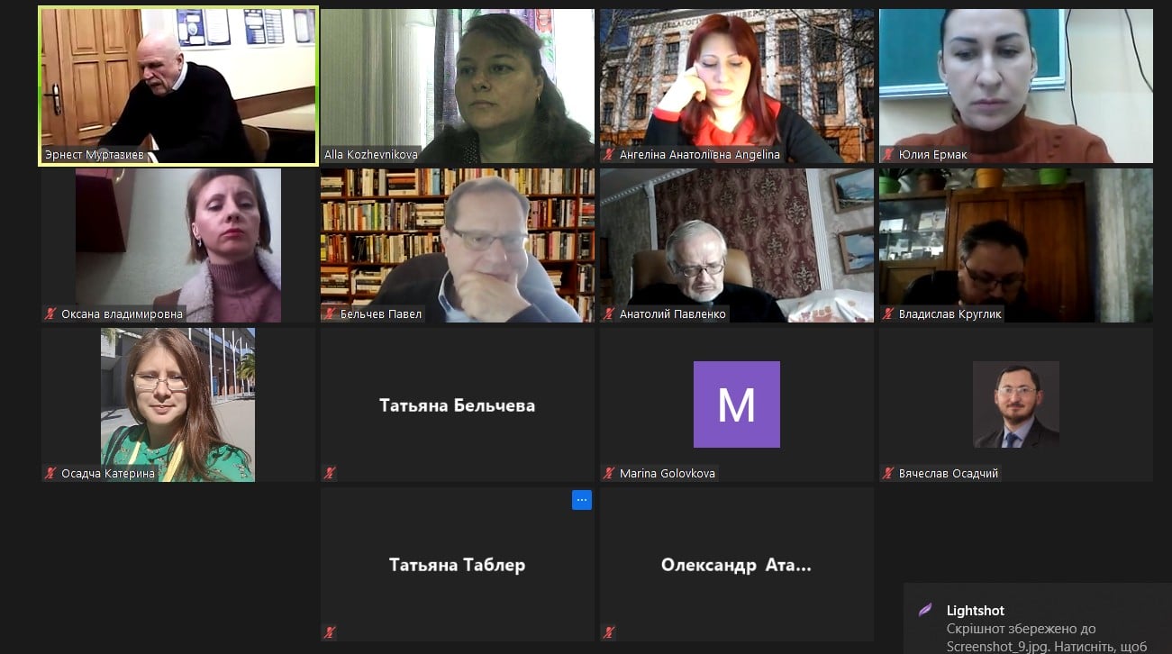Click Lightshot feather icon in notification

[925, 611]
